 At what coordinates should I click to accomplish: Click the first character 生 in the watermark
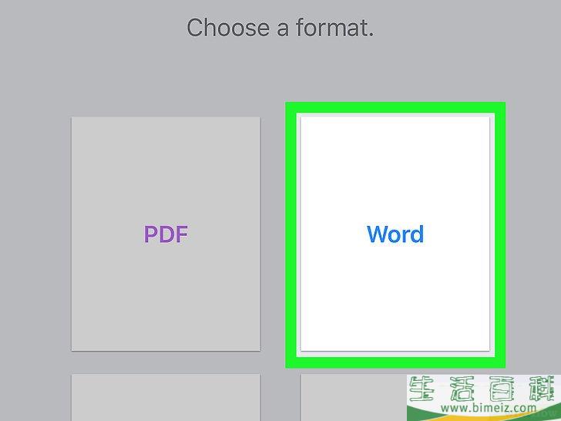[x=422, y=389]
